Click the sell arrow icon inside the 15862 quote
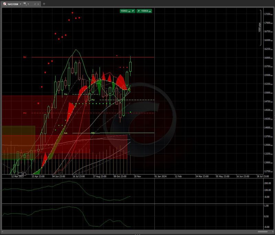Image resolution: width=275 pixels, height=235 pixels. point(133,11)
